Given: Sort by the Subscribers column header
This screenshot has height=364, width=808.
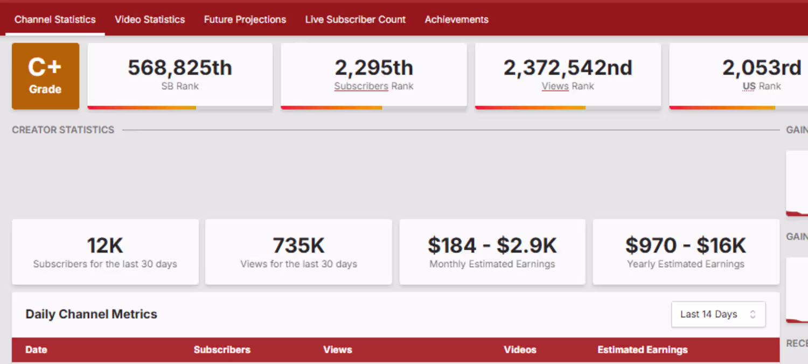Looking at the screenshot, I should pyautogui.click(x=222, y=349).
